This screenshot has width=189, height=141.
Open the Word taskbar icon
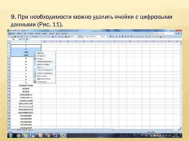(56, 136)
